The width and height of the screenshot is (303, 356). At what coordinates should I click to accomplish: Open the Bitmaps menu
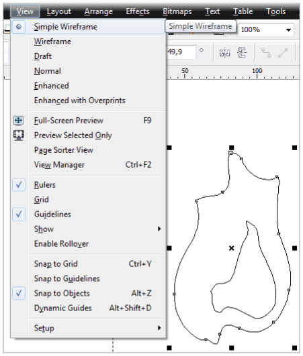point(177,11)
